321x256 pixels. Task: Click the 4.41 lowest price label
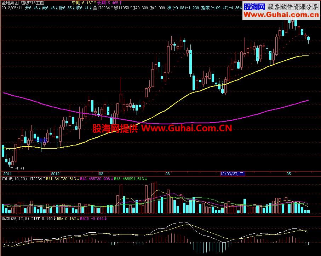click(x=20, y=168)
